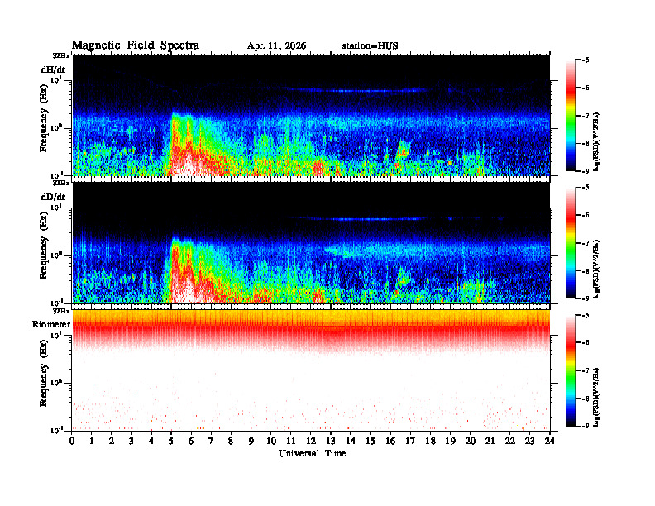Viewport: 655px width, 506px height.
Task: Click the "-7" value on dD/dt color scale
Action: click(x=586, y=243)
